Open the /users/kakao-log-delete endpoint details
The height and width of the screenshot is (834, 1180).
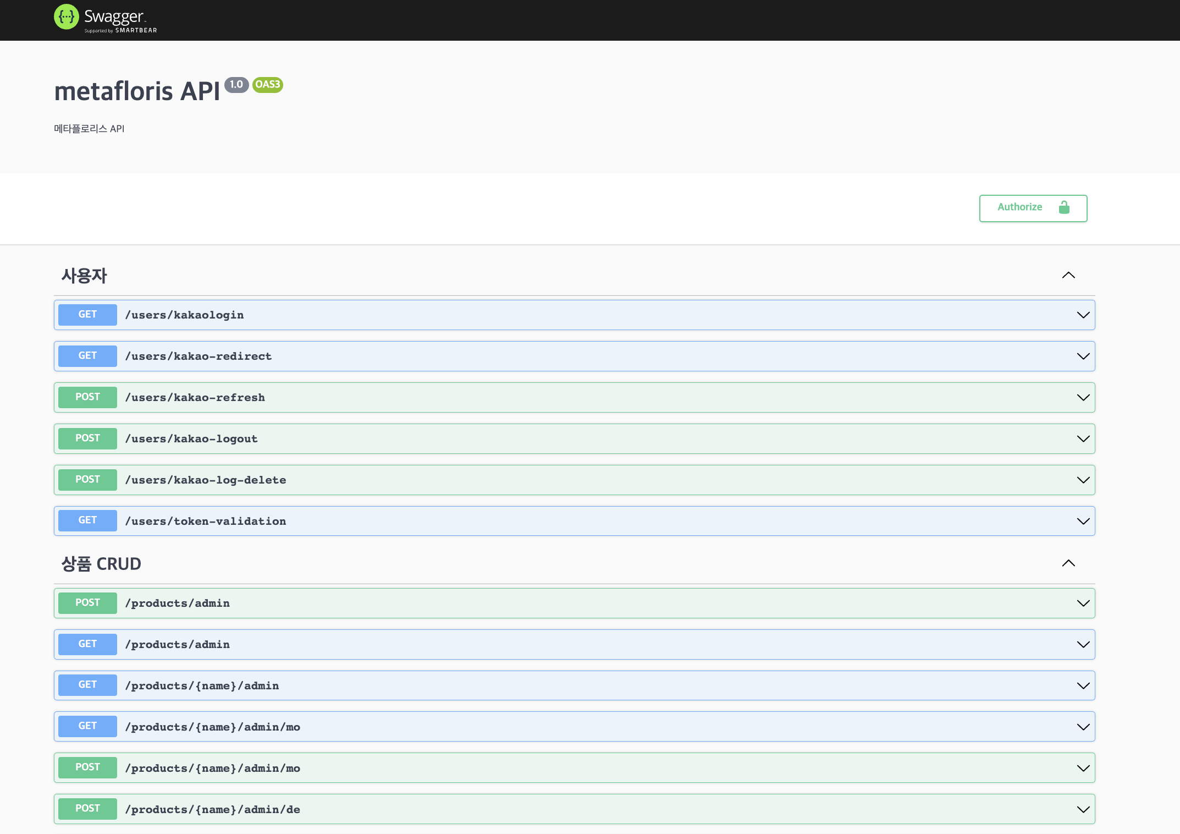1082,480
